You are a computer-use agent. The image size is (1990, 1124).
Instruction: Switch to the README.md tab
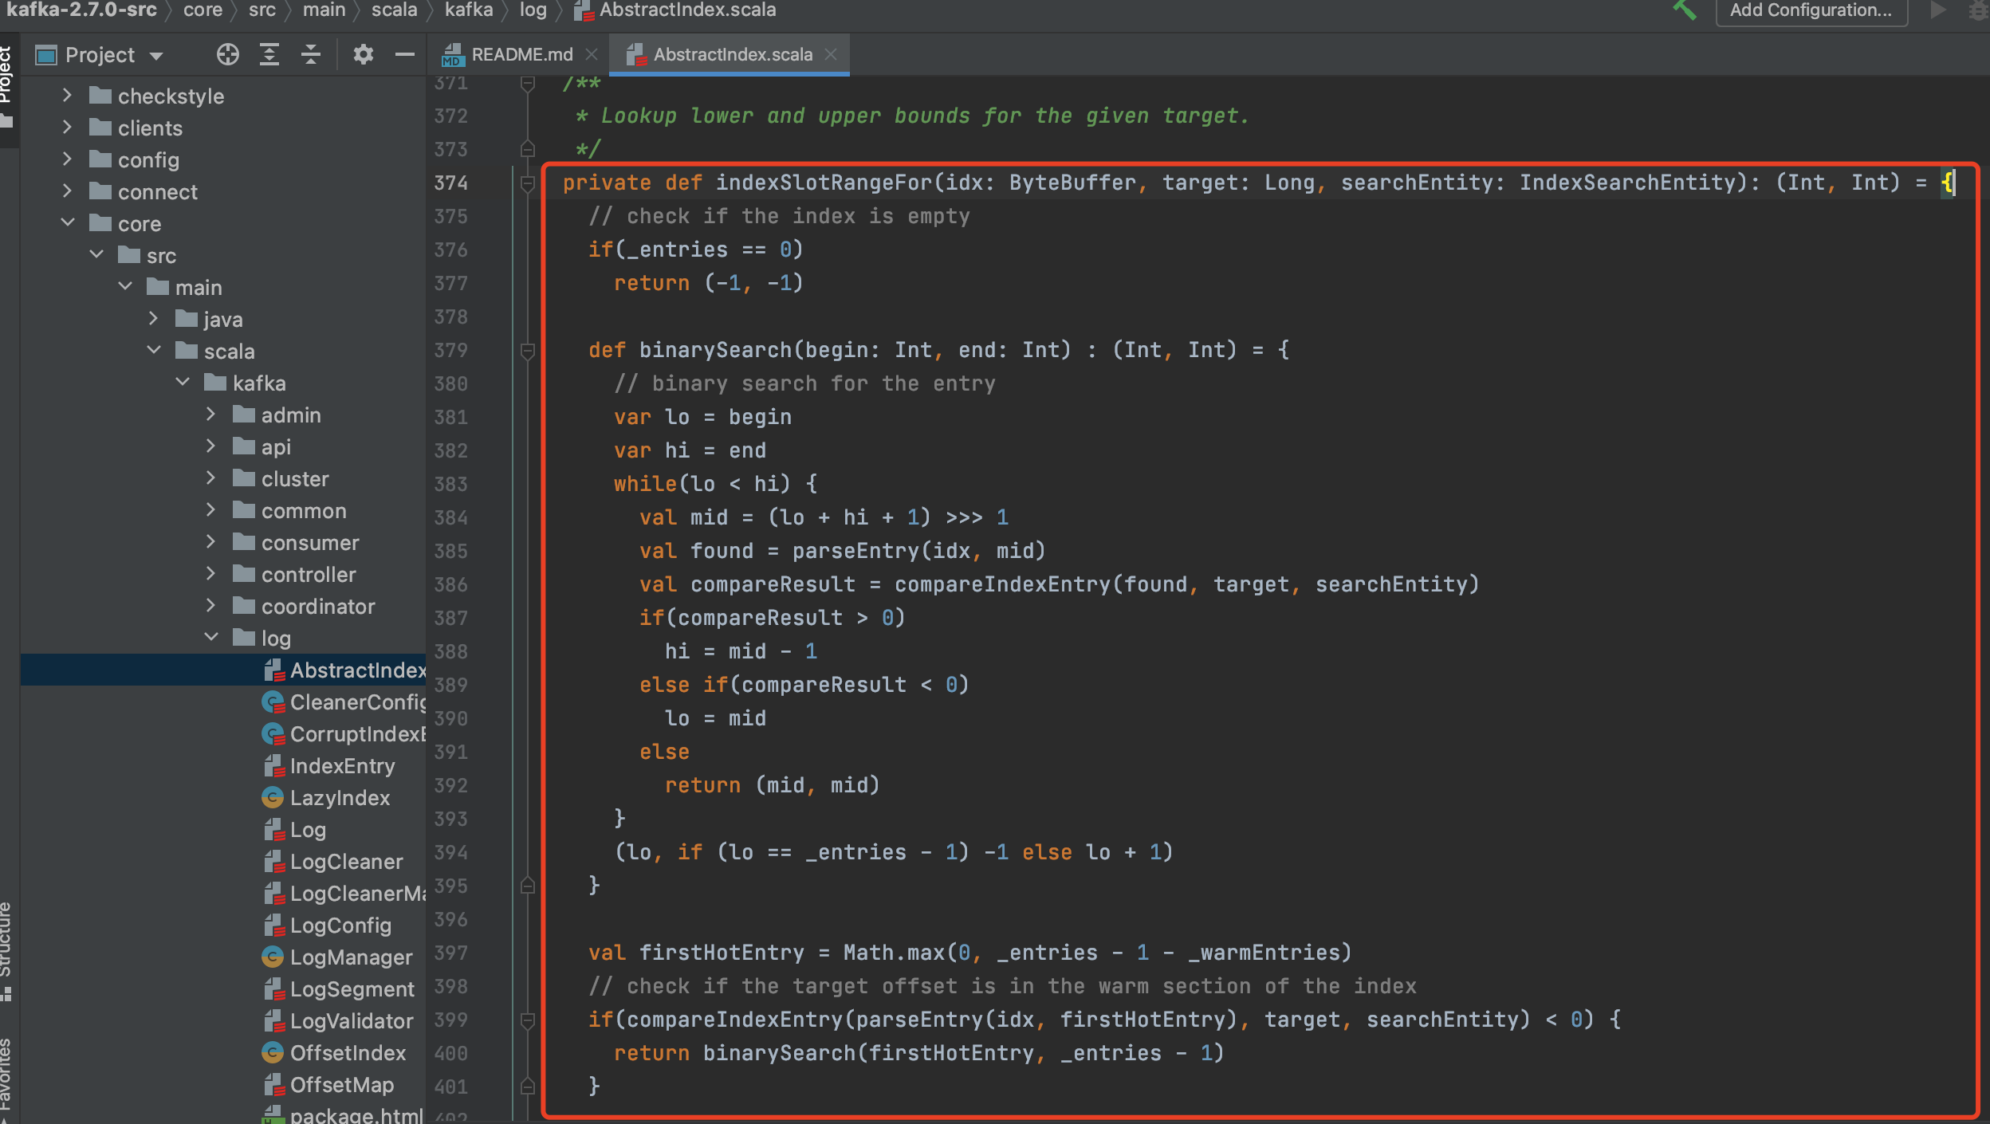click(521, 54)
